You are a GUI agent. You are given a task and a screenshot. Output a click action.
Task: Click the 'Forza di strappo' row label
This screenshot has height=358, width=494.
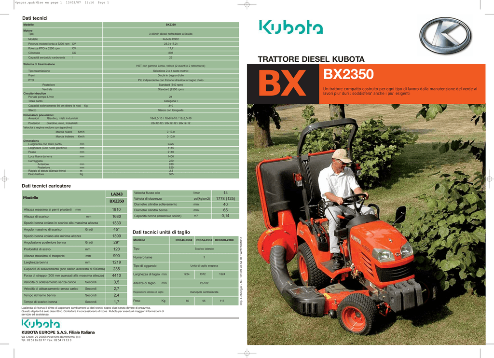tap(64, 276)
